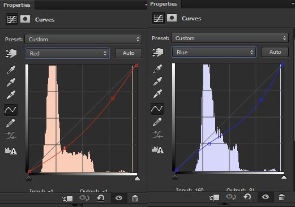
Task: Select the pencil draw-curve tool in Blue panel
Action: point(157,122)
